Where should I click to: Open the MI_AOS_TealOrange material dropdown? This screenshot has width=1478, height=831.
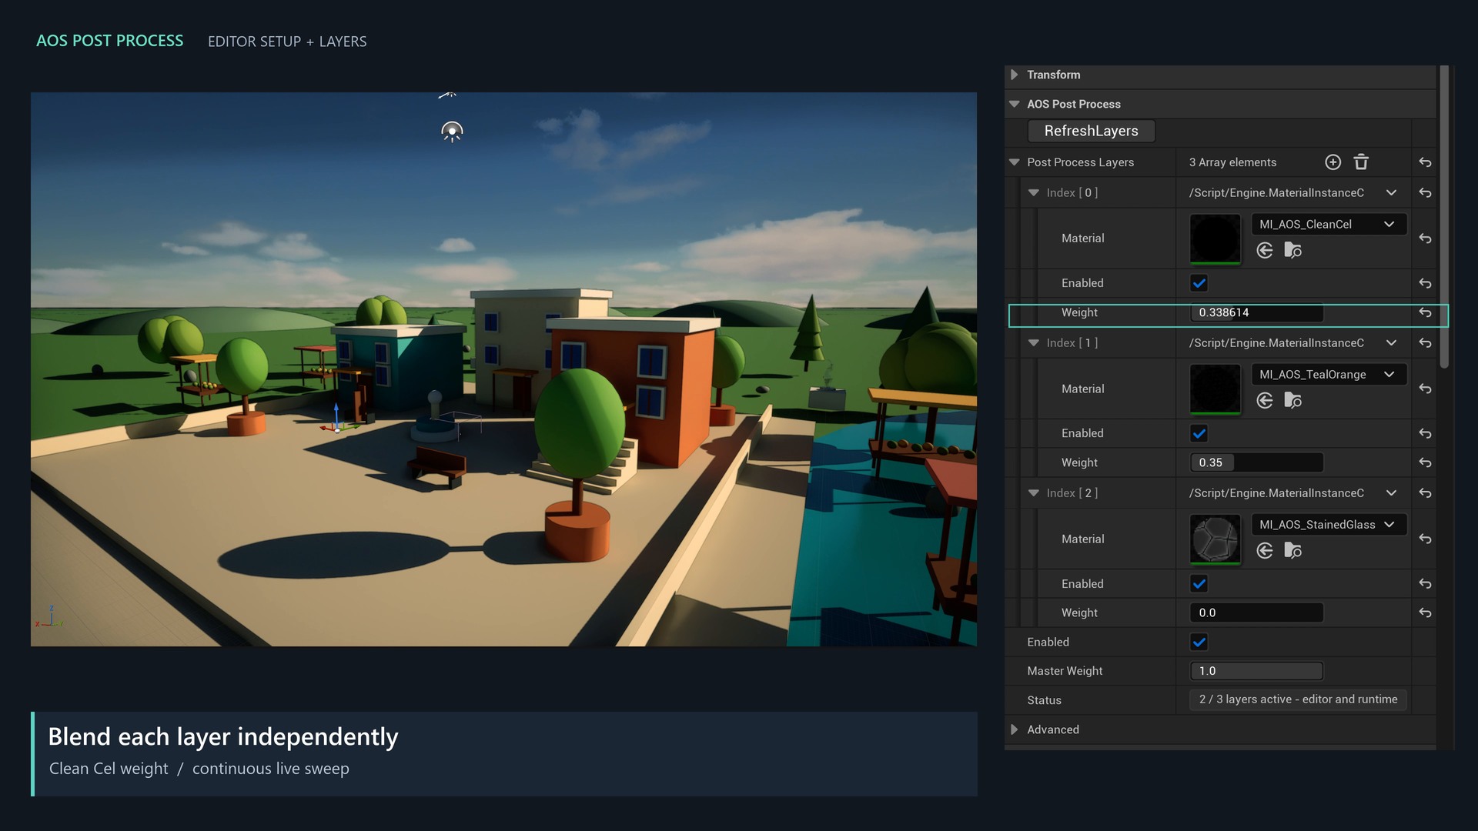point(1329,374)
